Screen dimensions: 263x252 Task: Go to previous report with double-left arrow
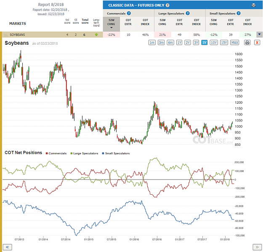pos(8,247)
